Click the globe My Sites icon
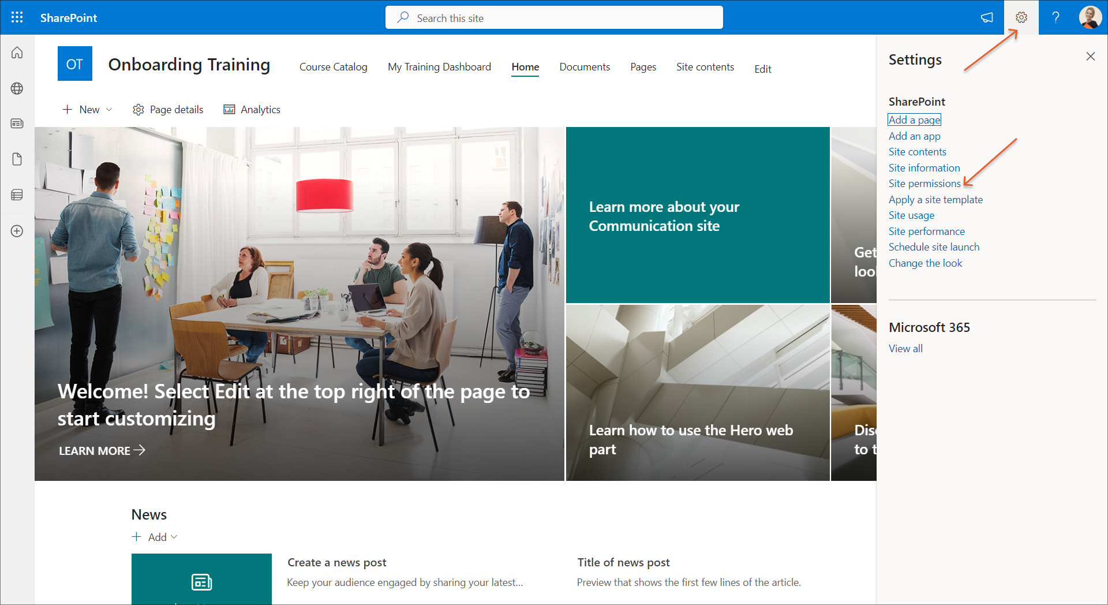The height and width of the screenshot is (605, 1108). pyautogui.click(x=17, y=88)
